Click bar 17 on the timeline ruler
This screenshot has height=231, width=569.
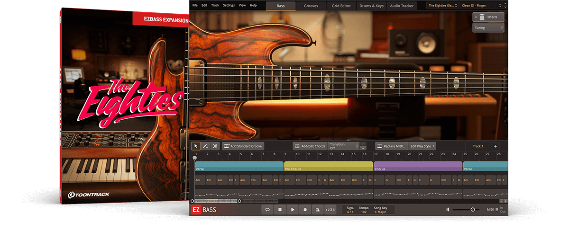point(376,154)
